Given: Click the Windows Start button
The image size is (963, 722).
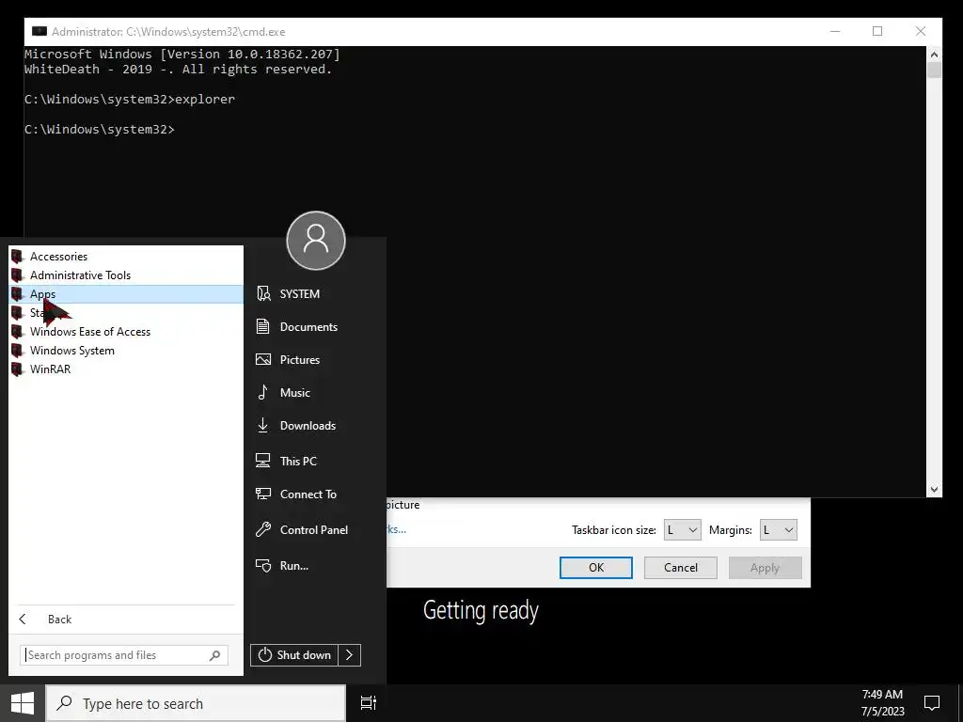Looking at the screenshot, I should pos(23,703).
